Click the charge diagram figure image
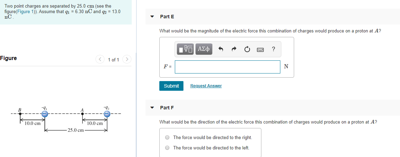 (x=66, y=119)
